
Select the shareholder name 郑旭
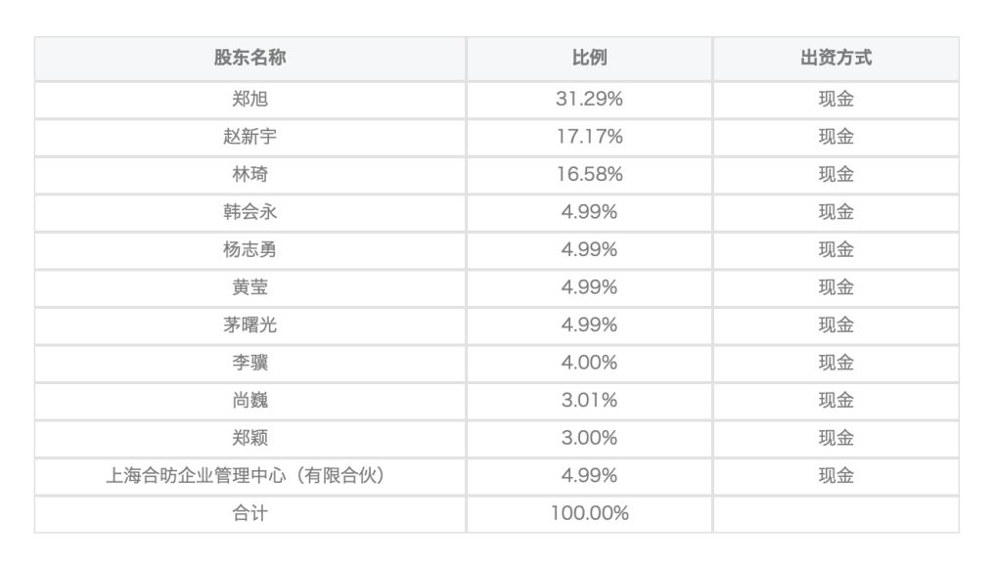[249, 100]
